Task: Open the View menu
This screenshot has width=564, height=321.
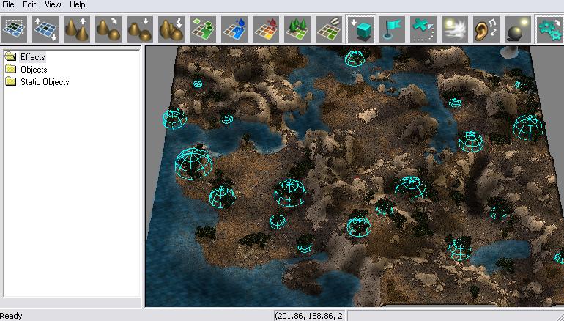Action: [52, 4]
